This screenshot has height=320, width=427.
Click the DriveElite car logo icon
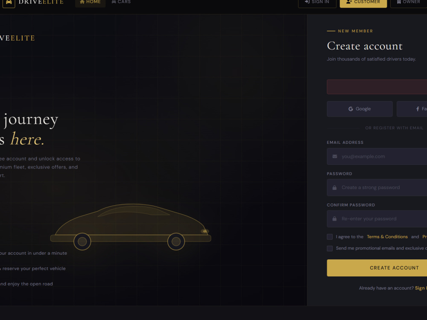[9, 2]
